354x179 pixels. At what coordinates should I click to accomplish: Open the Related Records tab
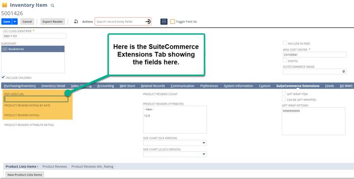pyautogui.click(x=153, y=86)
